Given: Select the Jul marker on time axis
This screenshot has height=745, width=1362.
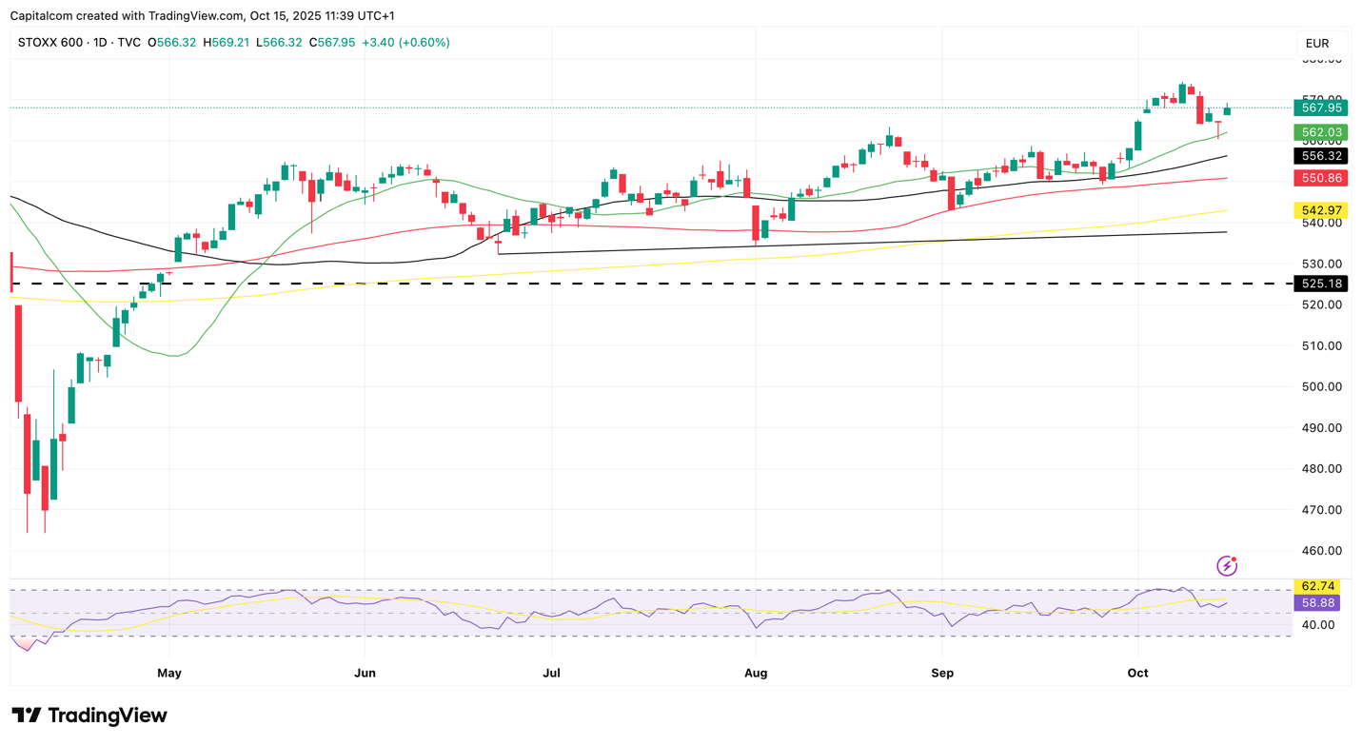Looking at the screenshot, I should tap(551, 674).
